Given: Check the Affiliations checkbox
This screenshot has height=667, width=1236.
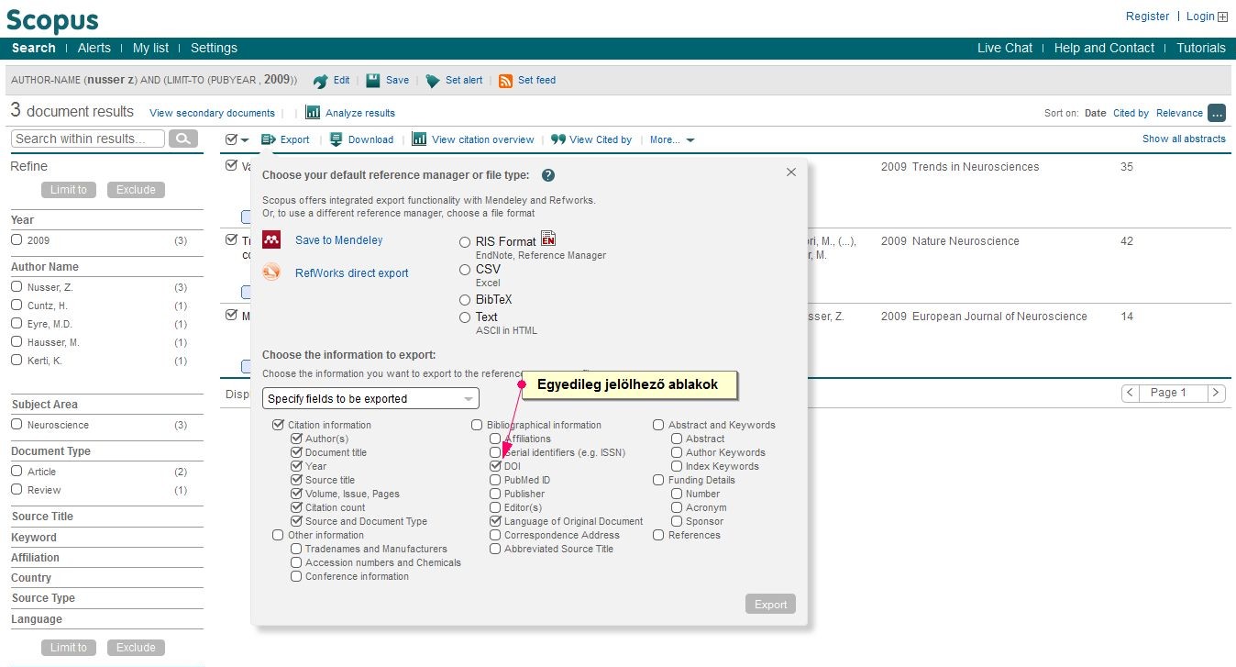Looking at the screenshot, I should click(495, 439).
